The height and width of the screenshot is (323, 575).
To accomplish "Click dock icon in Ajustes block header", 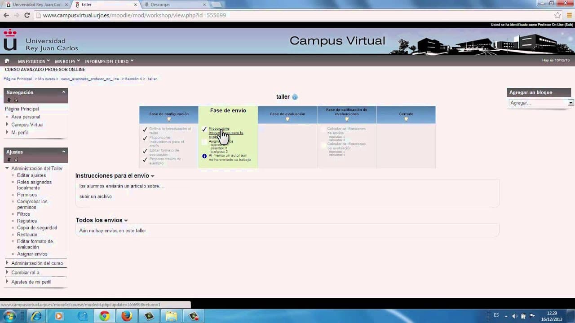I will pyautogui.click(x=16, y=159).
